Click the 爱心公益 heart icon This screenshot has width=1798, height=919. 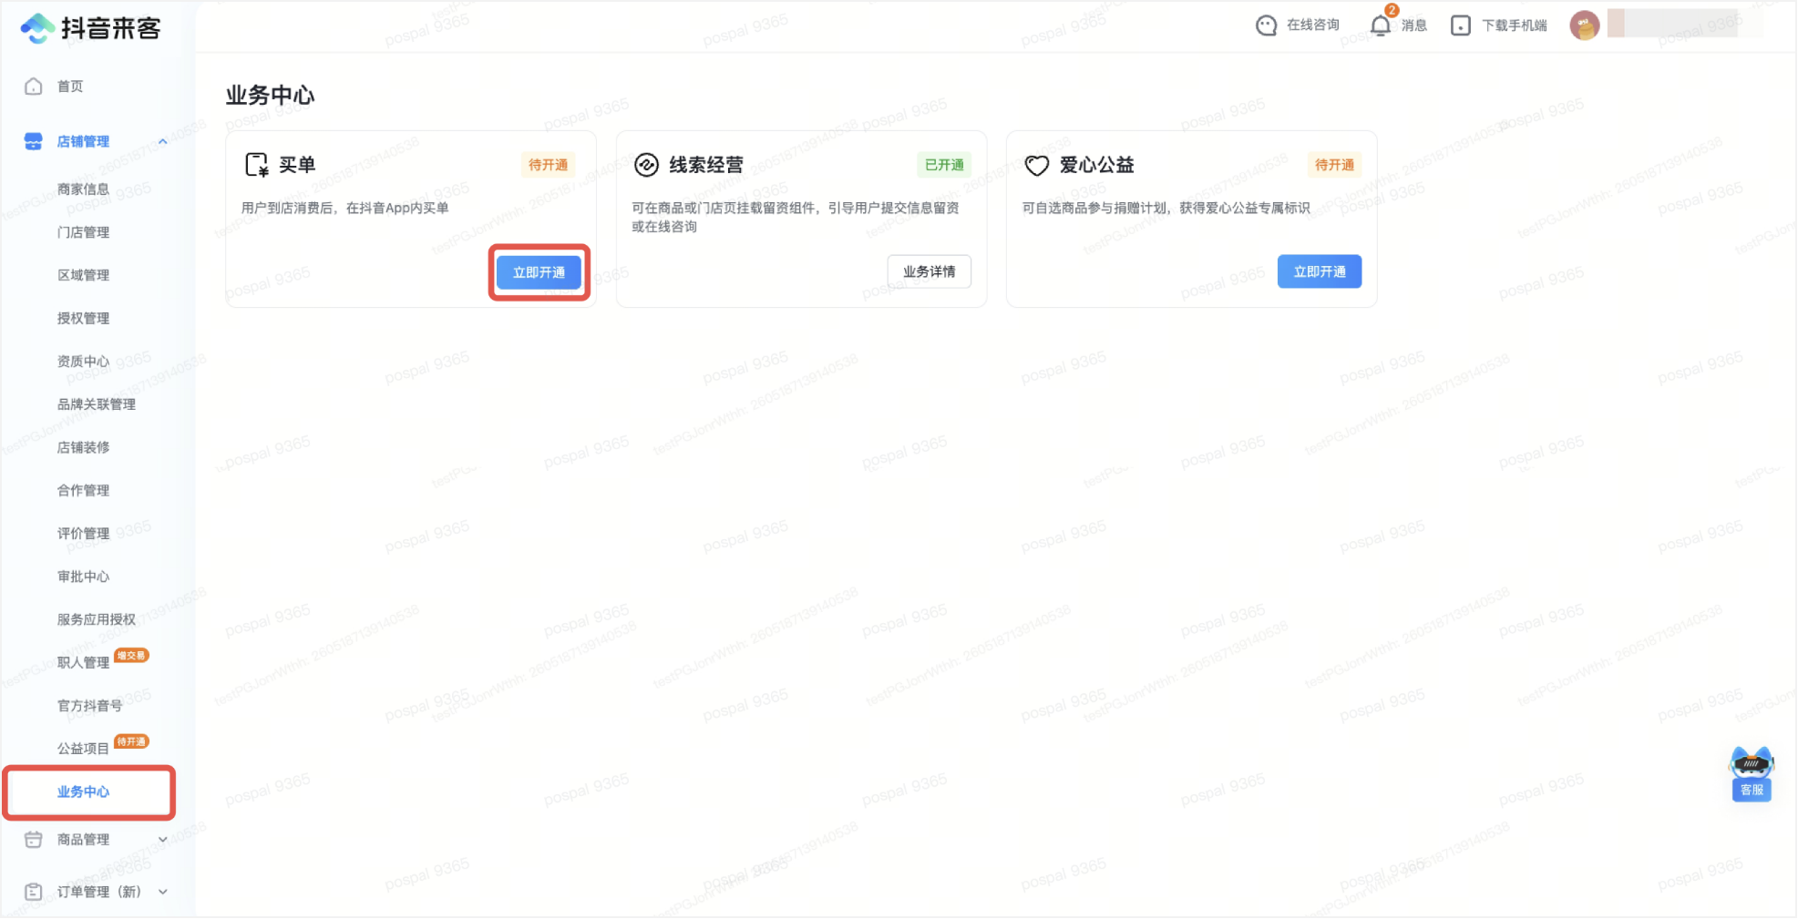click(1036, 165)
